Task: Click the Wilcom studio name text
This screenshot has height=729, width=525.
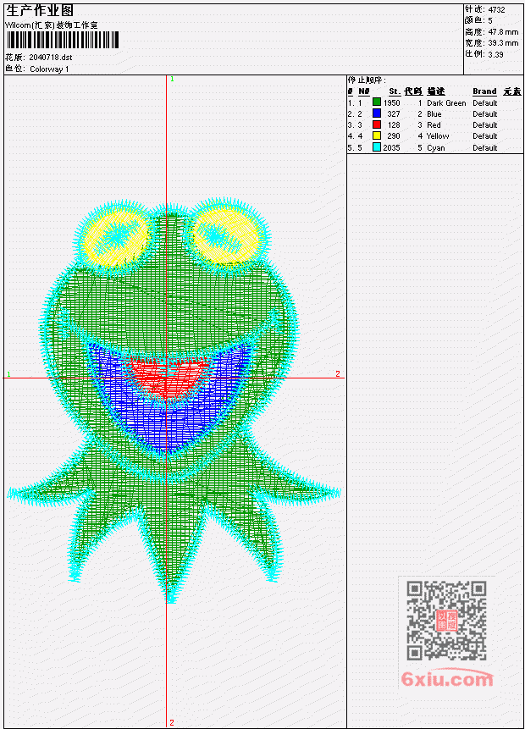Action: (x=51, y=25)
